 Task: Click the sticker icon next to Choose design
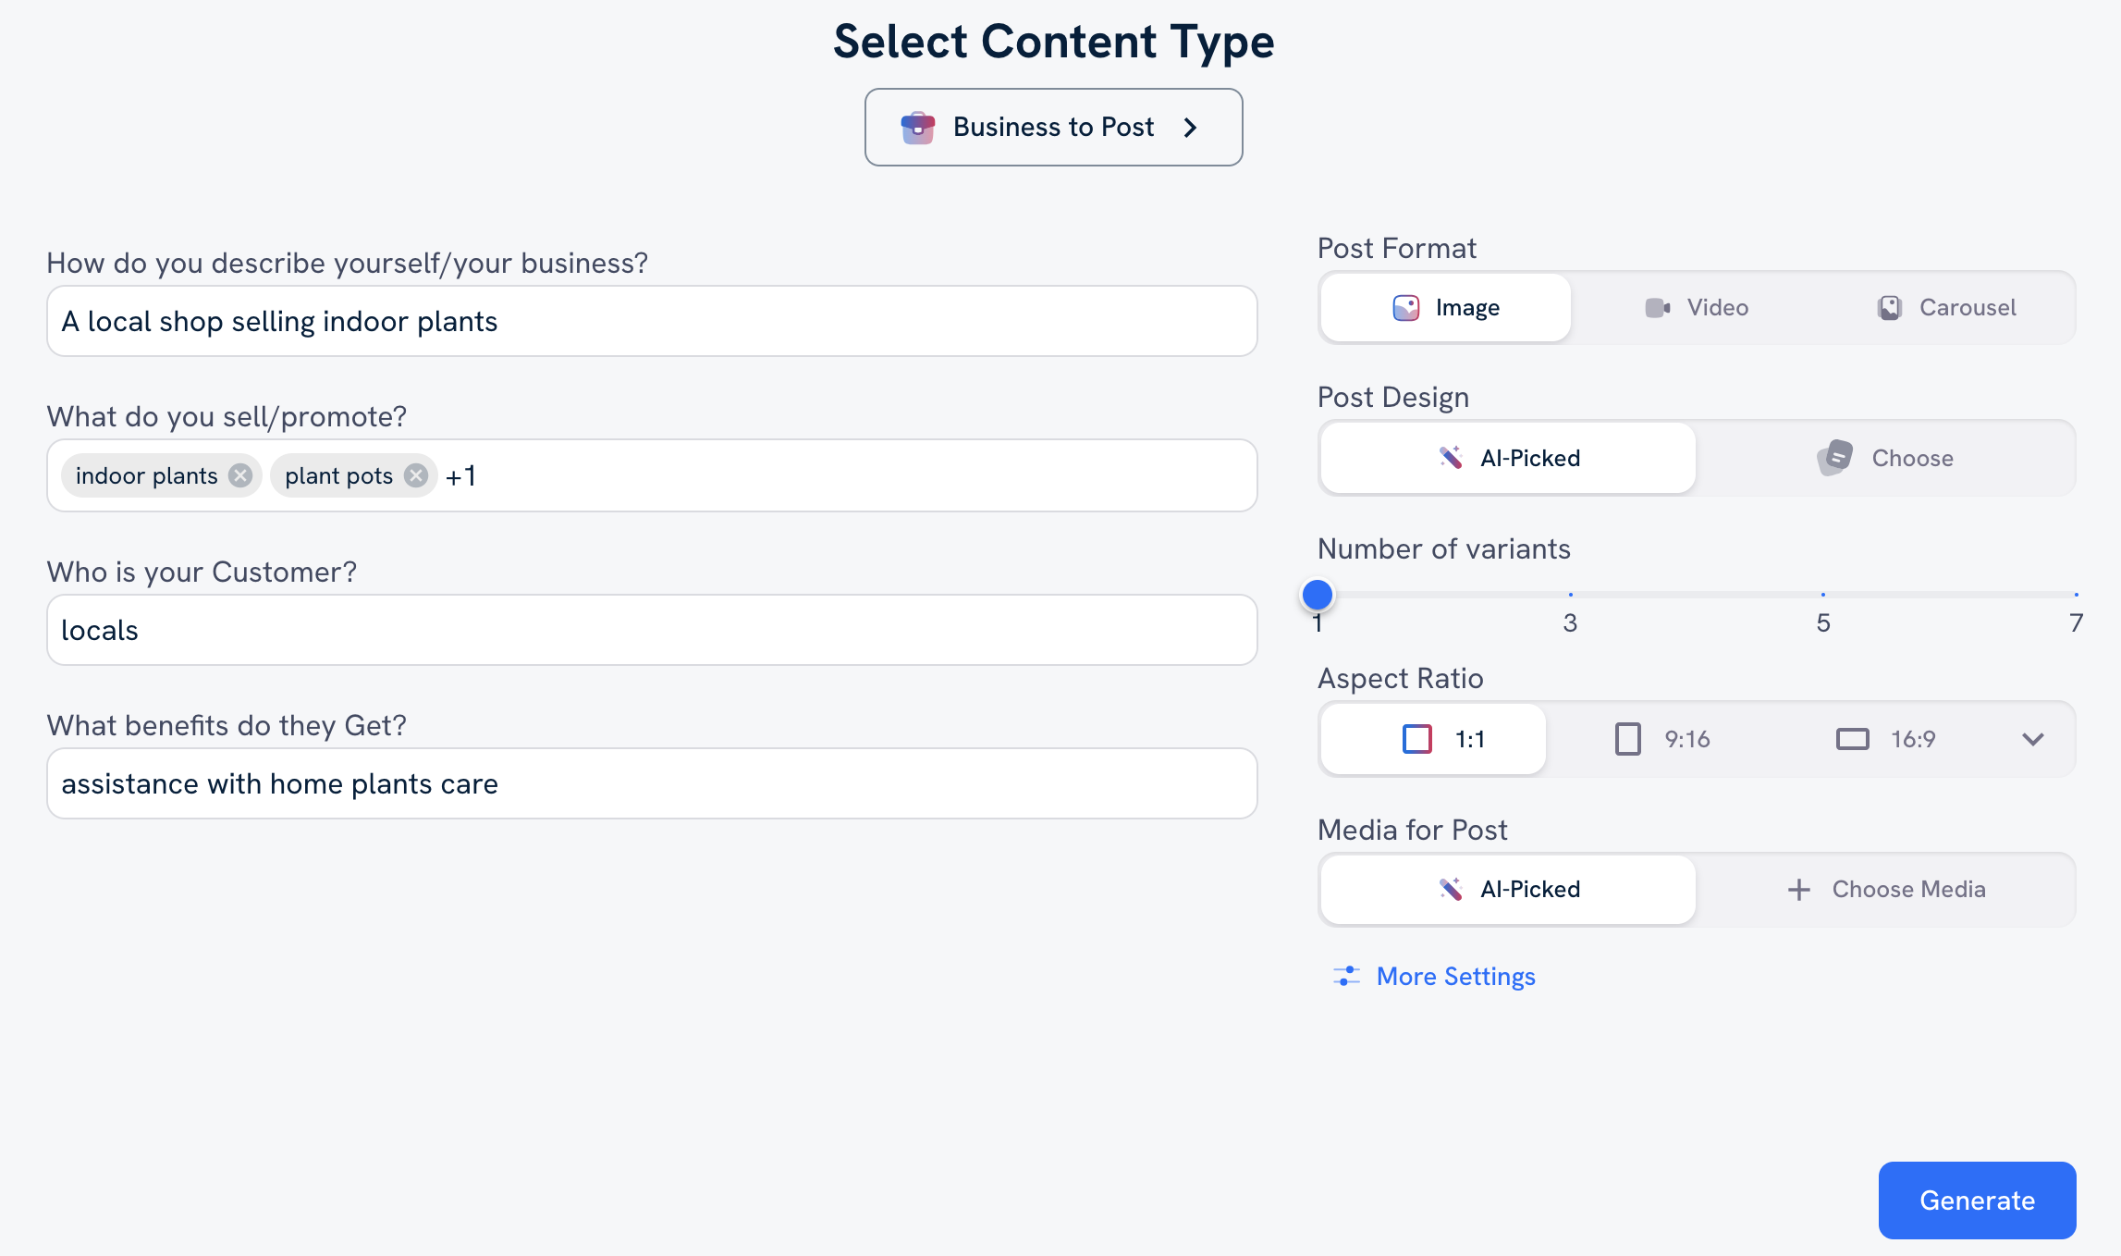click(1835, 457)
